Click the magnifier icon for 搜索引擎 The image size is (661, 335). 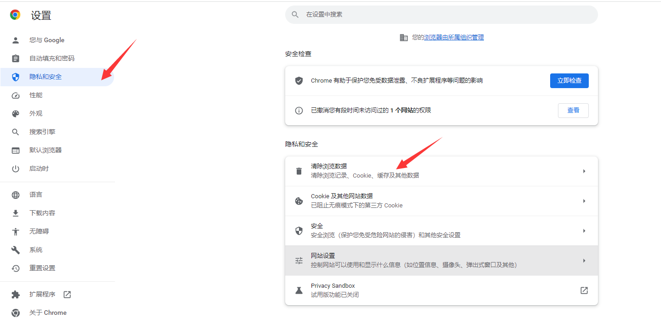[16, 132]
